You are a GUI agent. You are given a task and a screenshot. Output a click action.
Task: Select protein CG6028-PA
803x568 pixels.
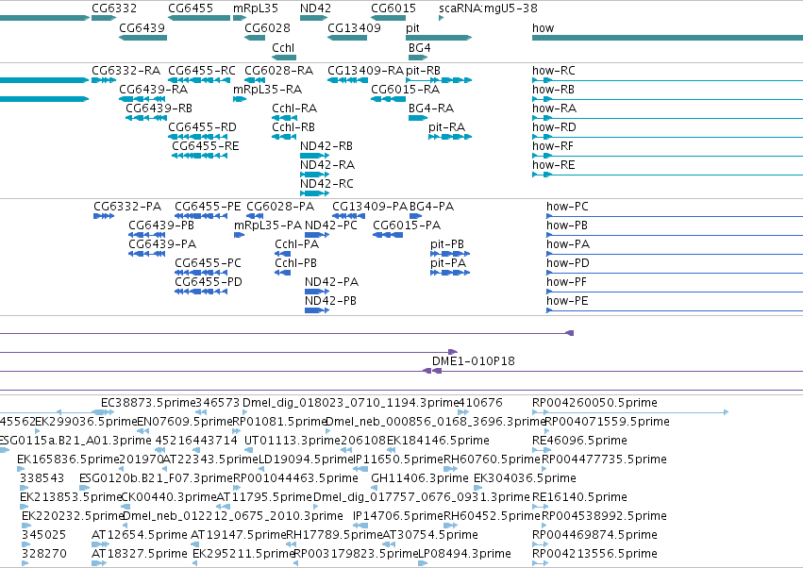(x=280, y=207)
